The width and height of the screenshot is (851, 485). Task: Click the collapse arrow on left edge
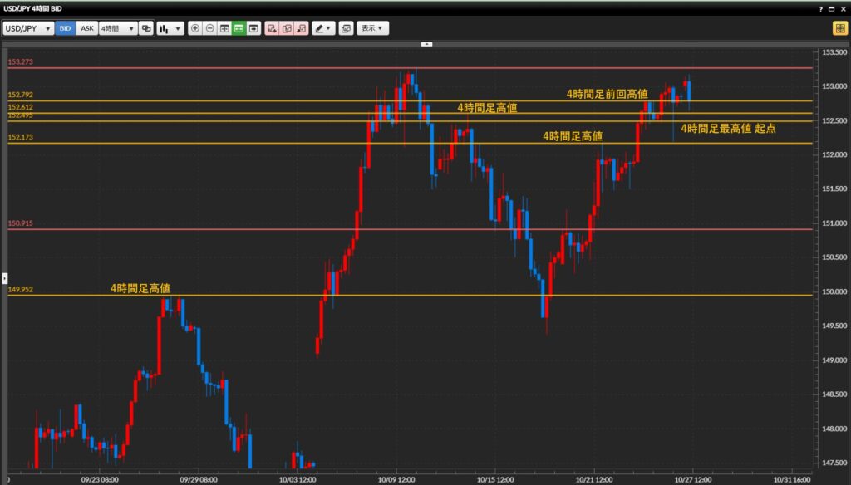3,277
